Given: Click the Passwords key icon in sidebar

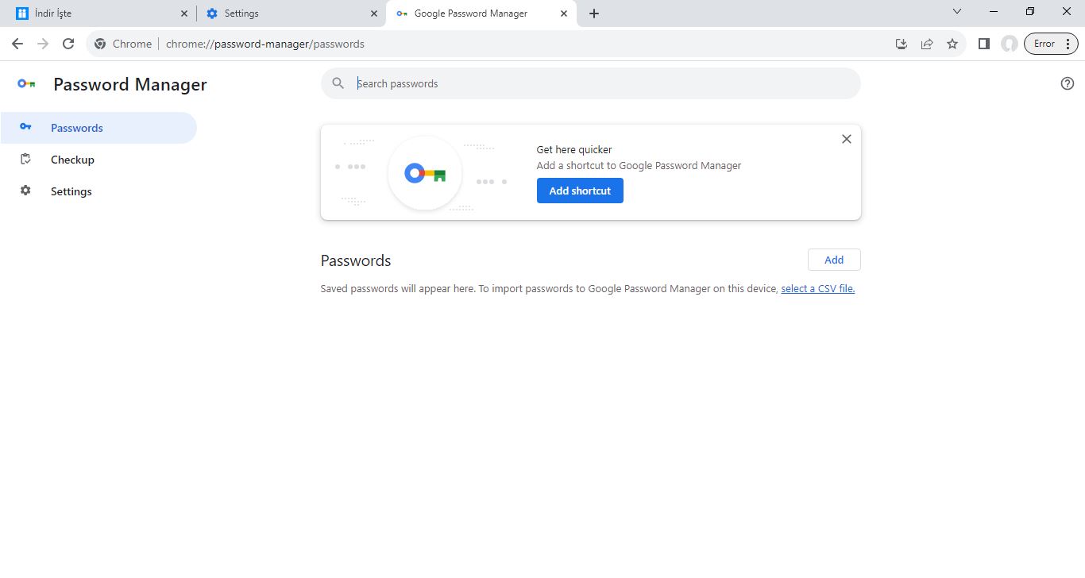Looking at the screenshot, I should pyautogui.click(x=25, y=127).
